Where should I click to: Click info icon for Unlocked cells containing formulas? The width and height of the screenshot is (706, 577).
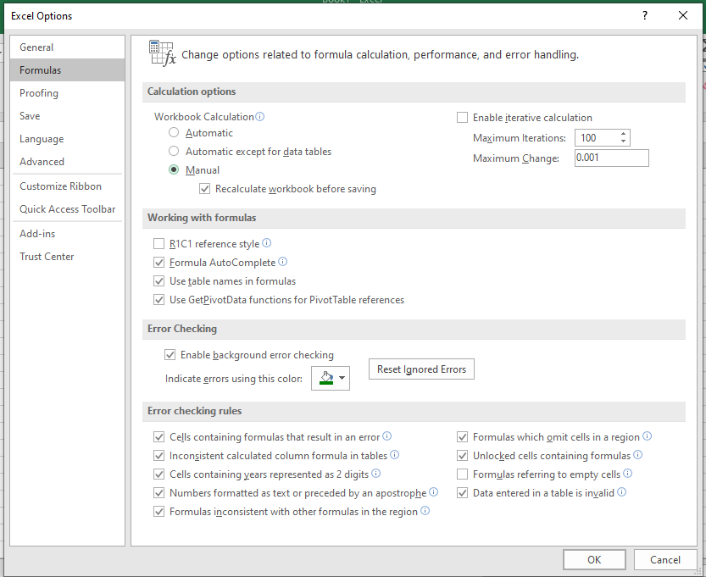pyautogui.click(x=637, y=456)
